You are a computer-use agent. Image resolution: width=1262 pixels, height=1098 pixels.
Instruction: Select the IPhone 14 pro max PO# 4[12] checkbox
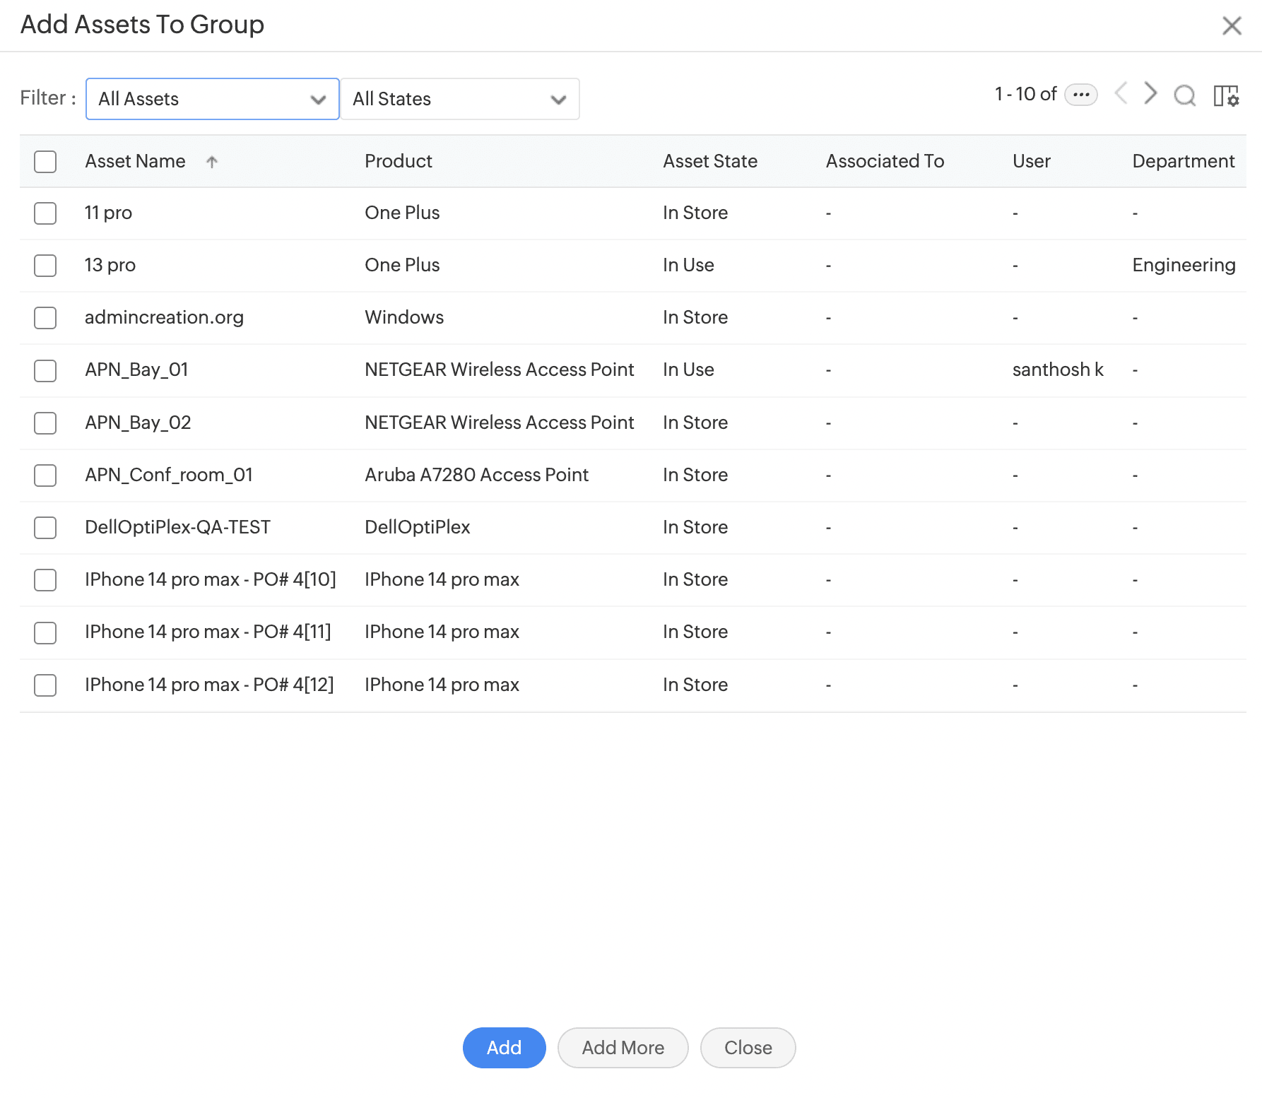click(45, 685)
